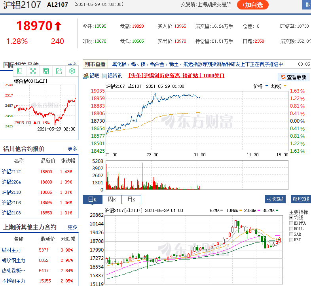Viewport: 311px width, 286px height.
Task: Open the 沪锡创历史新高 headline link
Action: pyautogui.click(x=176, y=76)
